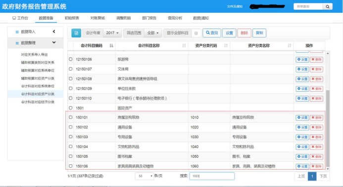Open 会计科目对应经济分类 in sidebar

click(38, 102)
